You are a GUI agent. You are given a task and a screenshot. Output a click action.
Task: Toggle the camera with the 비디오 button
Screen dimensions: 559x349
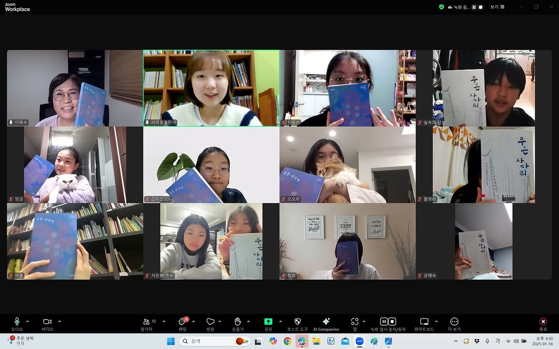(x=47, y=322)
